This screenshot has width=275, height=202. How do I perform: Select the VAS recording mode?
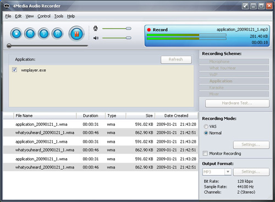pyautogui.click(x=206, y=126)
